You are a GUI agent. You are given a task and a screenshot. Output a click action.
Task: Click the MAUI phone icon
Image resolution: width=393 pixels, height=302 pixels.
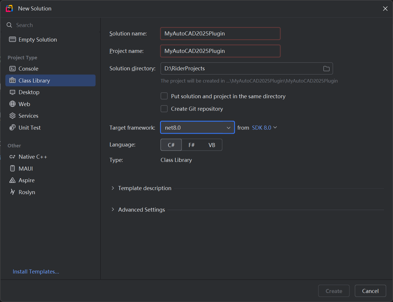point(12,168)
